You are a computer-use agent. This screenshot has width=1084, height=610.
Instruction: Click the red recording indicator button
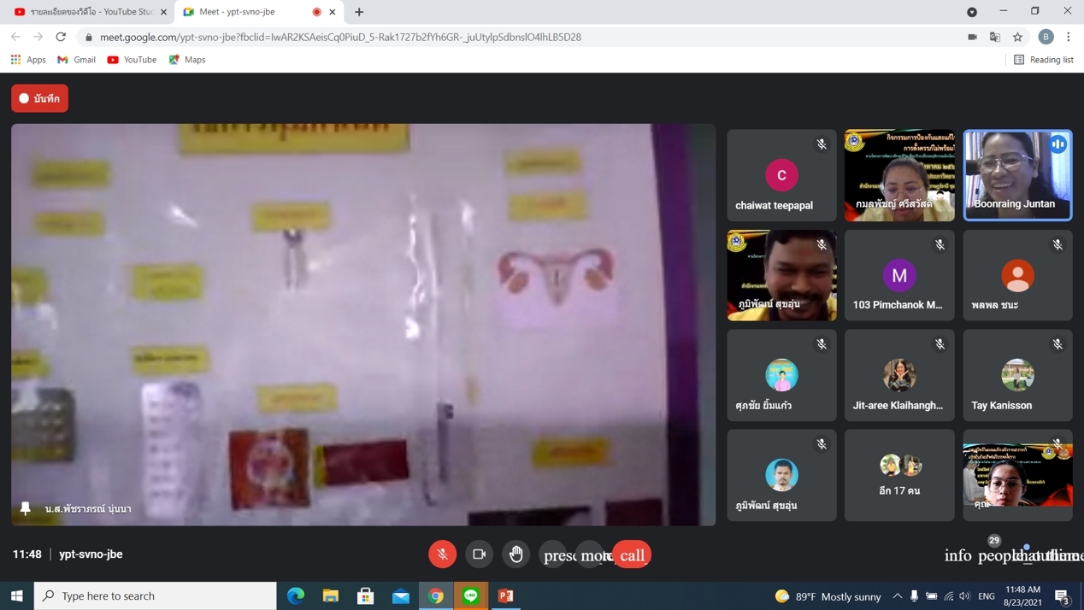[39, 98]
